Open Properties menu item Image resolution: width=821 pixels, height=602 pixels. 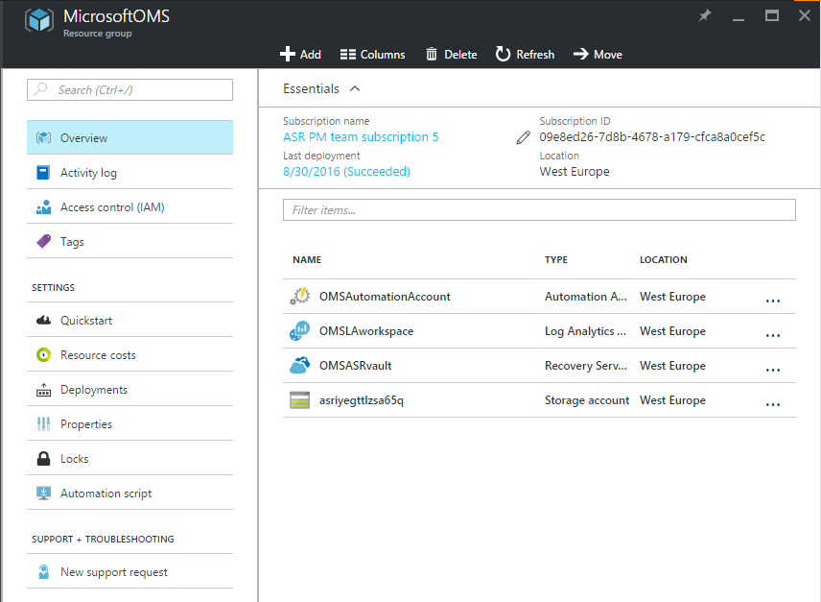(129, 423)
